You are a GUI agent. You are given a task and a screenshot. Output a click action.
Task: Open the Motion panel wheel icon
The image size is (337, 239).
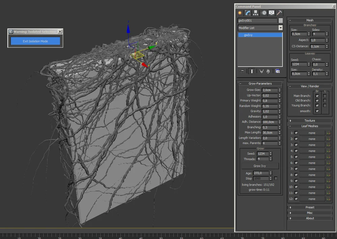pyautogui.click(x=264, y=13)
